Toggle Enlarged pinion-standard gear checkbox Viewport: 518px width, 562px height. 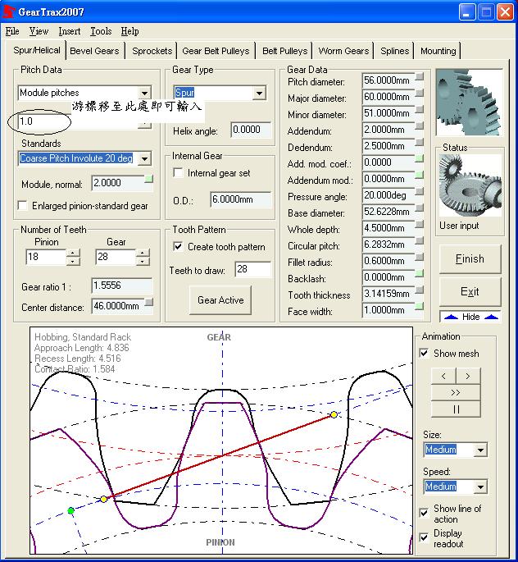tap(23, 206)
